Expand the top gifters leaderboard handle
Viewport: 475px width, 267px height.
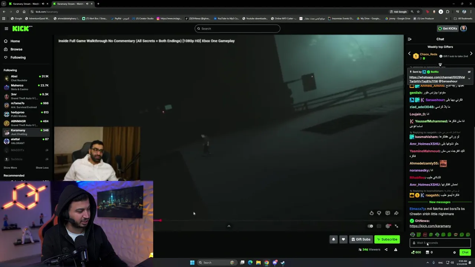tap(440, 64)
